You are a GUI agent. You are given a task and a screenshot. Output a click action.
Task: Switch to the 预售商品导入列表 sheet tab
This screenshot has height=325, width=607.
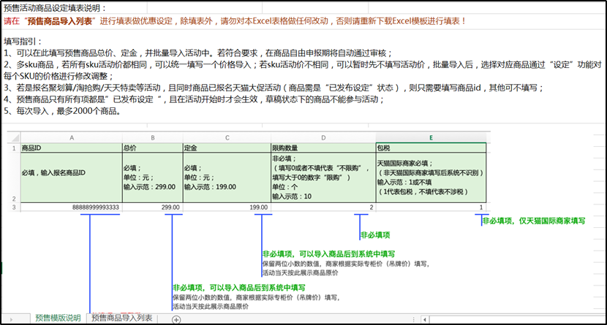(x=121, y=318)
